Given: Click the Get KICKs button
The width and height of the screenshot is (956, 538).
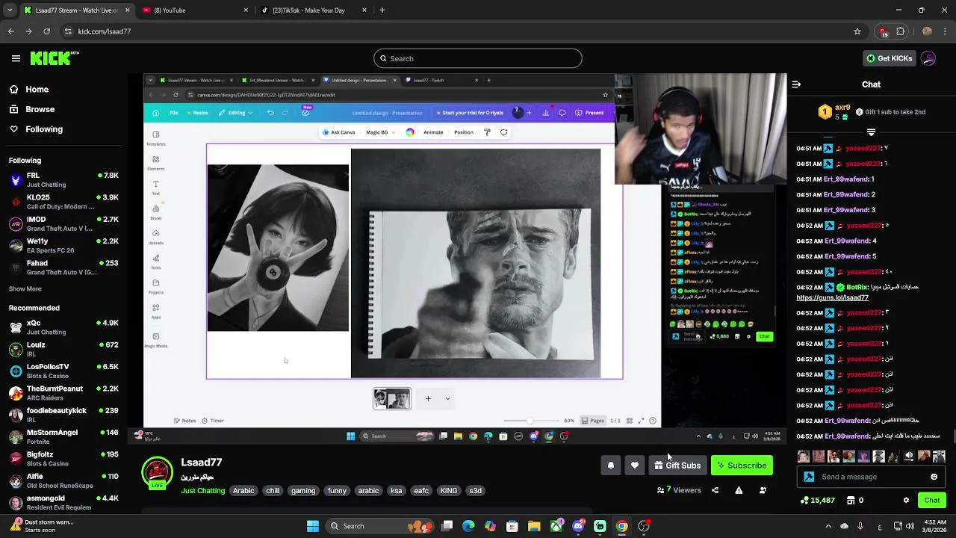Looking at the screenshot, I should 889,58.
